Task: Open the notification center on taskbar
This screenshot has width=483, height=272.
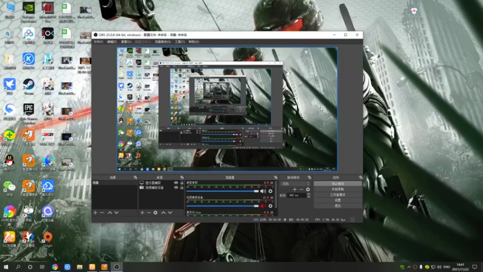Action: tap(475, 267)
